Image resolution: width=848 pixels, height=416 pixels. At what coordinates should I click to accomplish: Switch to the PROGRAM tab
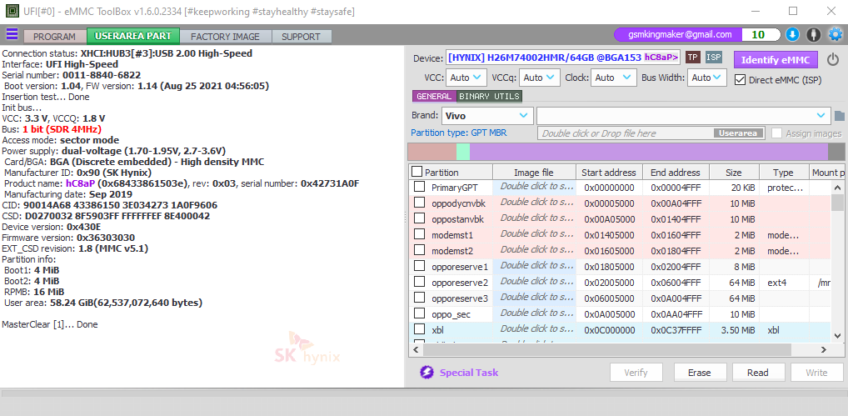pyautogui.click(x=54, y=37)
